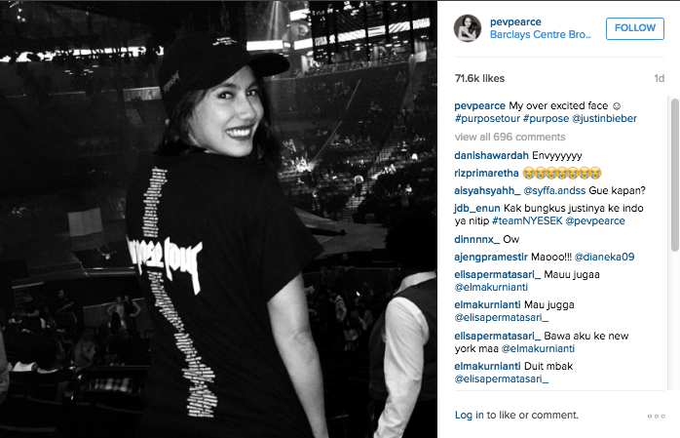Click the concert photo of the post
680x438 pixels.
click(218, 219)
